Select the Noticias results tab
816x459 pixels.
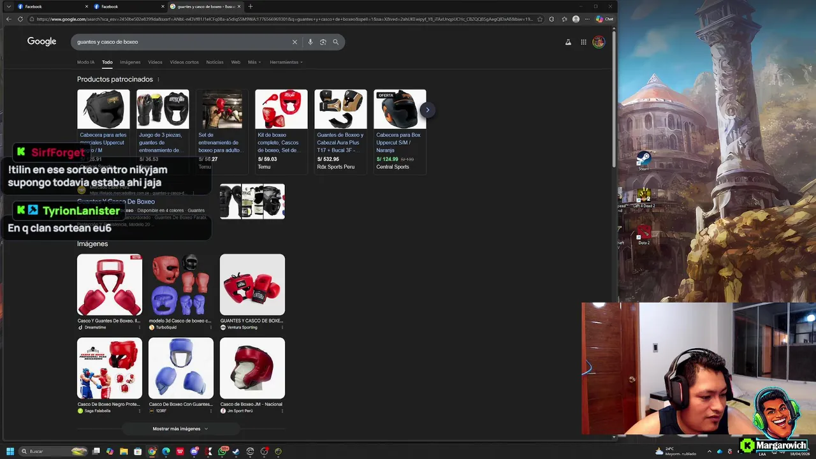[215, 62]
